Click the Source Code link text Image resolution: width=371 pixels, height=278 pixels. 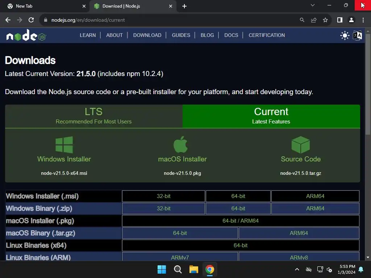coord(301,159)
